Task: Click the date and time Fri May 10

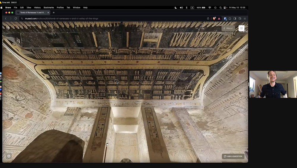Action: (x=237, y=8)
